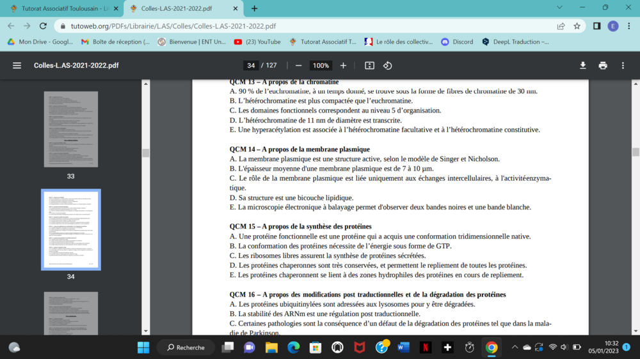This screenshot has width=640, height=359.
Task: Open File Explorer from the taskbar
Action: pyautogui.click(x=271, y=348)
